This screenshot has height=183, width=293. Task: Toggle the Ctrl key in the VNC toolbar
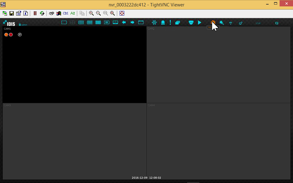(66, 13)
